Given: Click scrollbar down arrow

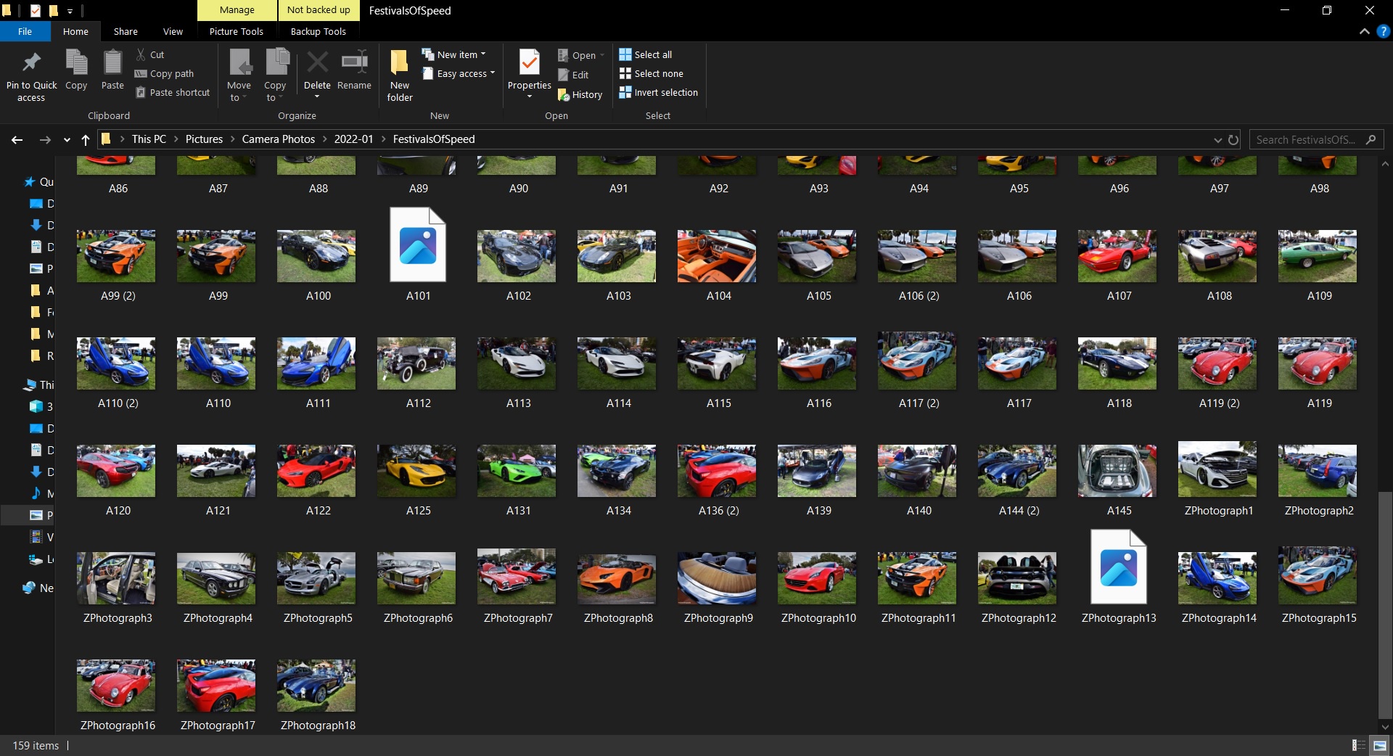Looking at the screenshot, I should [x=1385, y=727].
